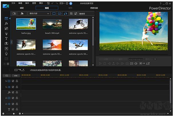Image resolution: width=173 pixels, height=116 pixels.
Task: Open preferences via the gear icon
Action: pos(67,3)
